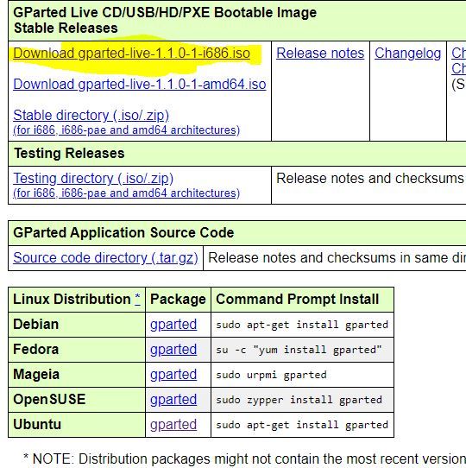Viewport: 466px width, 468px height.
Task: Click the command 'sudo zypper install gparted'
Action: coord(299,400)
